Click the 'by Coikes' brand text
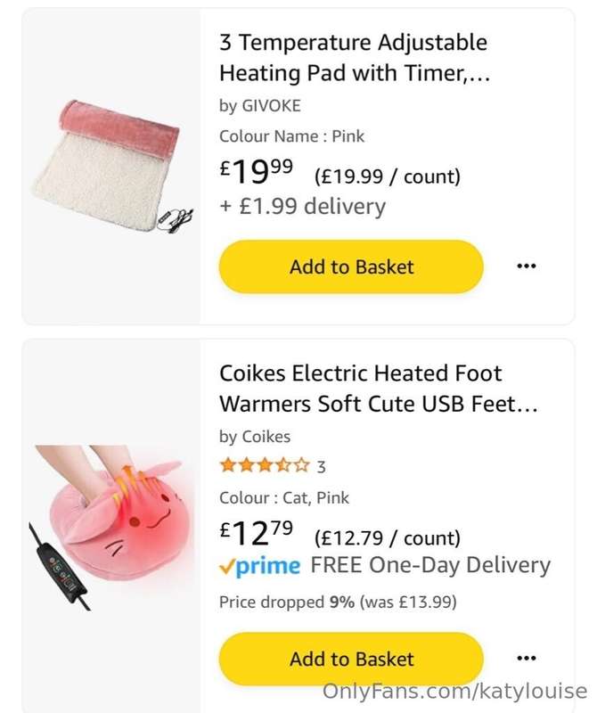This screenshot has height=713, width=597. click(x=255, y=437)
